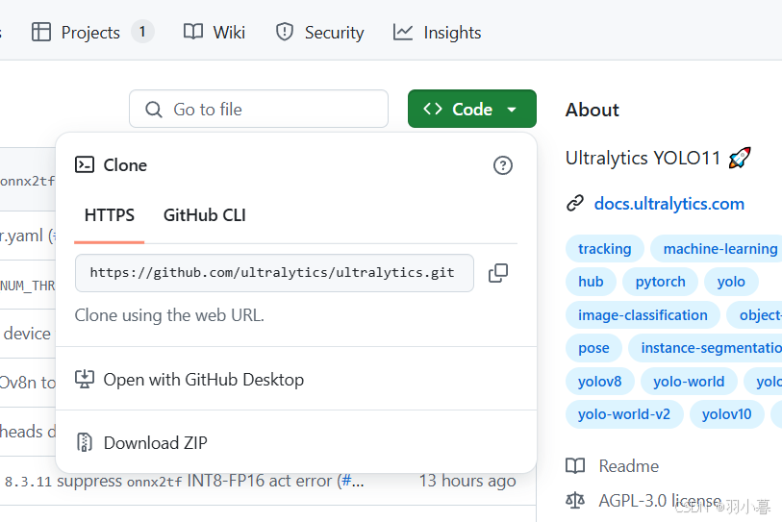Open the Security tab
The width and height of the screenshot is (782, 522).
coord(319,33)
